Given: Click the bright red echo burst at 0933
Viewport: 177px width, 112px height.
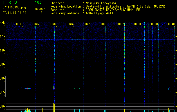Looking at the screenshot, I should 54,88.
